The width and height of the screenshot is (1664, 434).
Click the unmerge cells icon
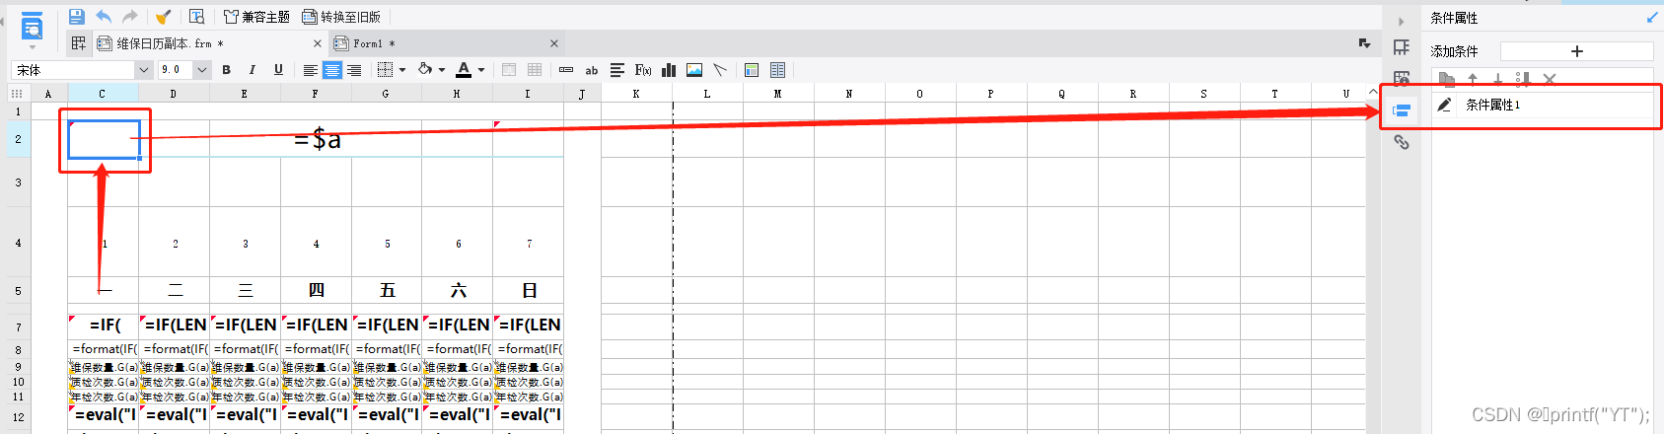[x=535, y=70]
